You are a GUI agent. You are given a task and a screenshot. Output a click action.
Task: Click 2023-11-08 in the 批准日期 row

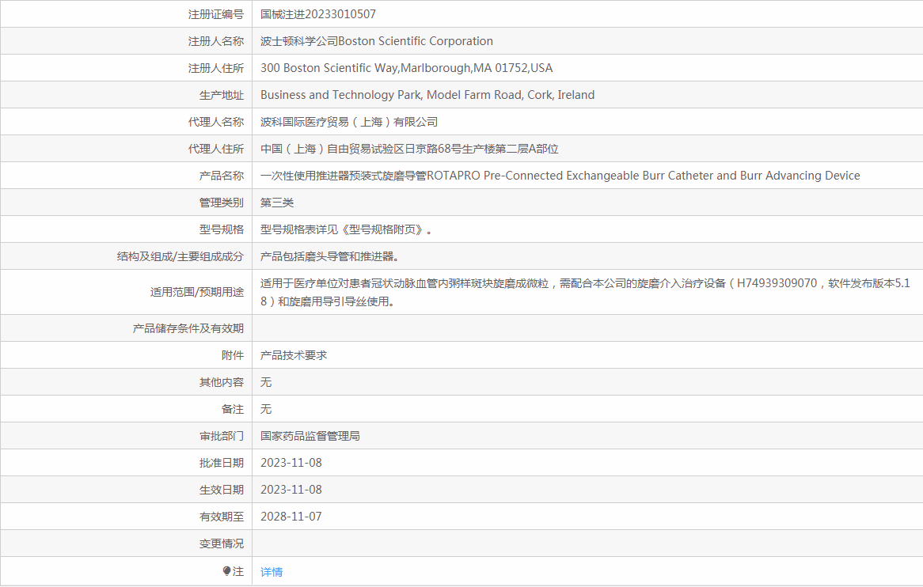[x=291, y=463]
